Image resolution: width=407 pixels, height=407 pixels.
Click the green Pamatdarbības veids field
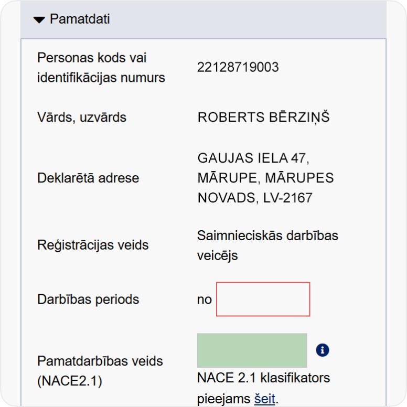click(x=252, y=350)
